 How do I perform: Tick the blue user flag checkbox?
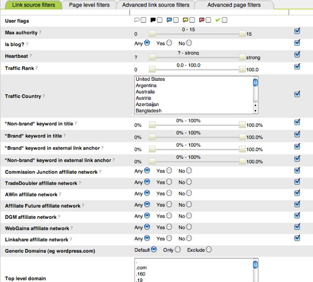coord(176,20)
